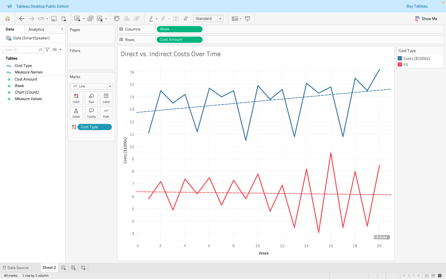The image size is (446, 280).
Task: Switch to the Analytics tab
Action: point(36,29)
